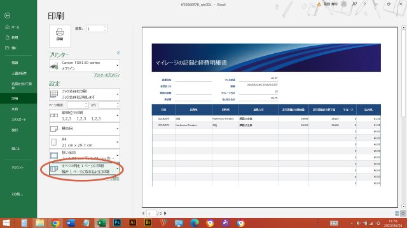This screenshot has width=407, height=228.
Task: Open the A4 paper size dropdown
Action: [x=85, y=142]
